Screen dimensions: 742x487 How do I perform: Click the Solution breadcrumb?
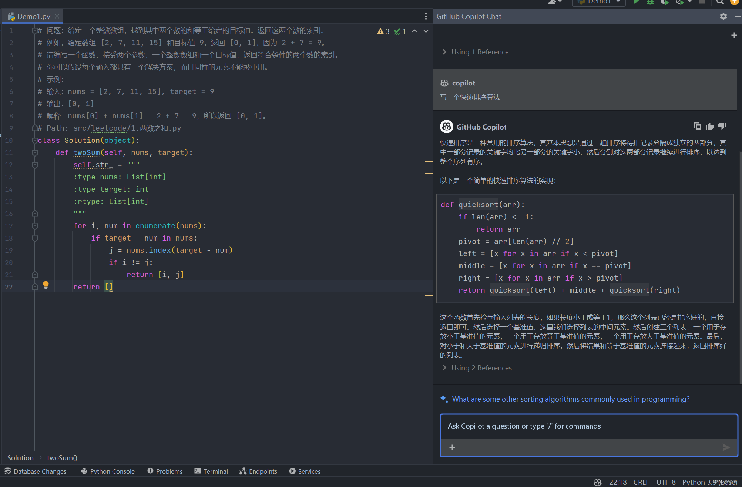pos(20,458)
